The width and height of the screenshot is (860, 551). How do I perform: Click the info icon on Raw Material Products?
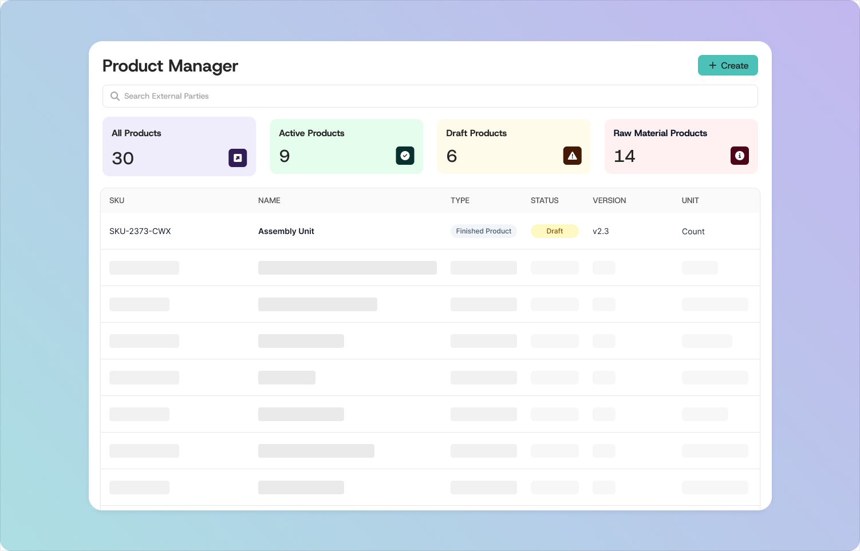click(x=739, y=156)
